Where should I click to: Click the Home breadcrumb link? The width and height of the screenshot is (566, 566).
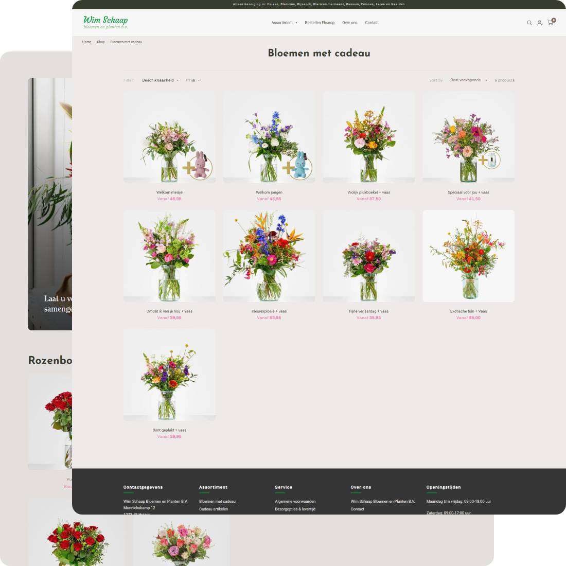[x=86, y=42]
